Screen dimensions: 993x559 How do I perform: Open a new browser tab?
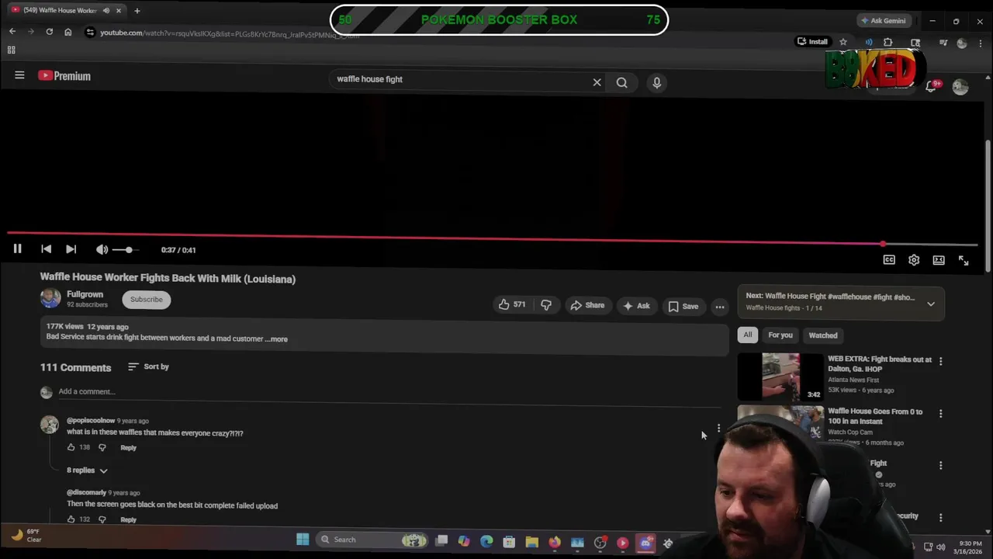(137, 10)
